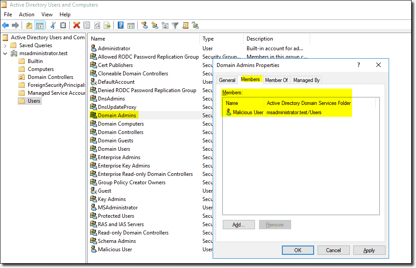Click the red Delete icon in the toolbar
The height and width of the screenshot is (268, 416).
pos(76,26)
